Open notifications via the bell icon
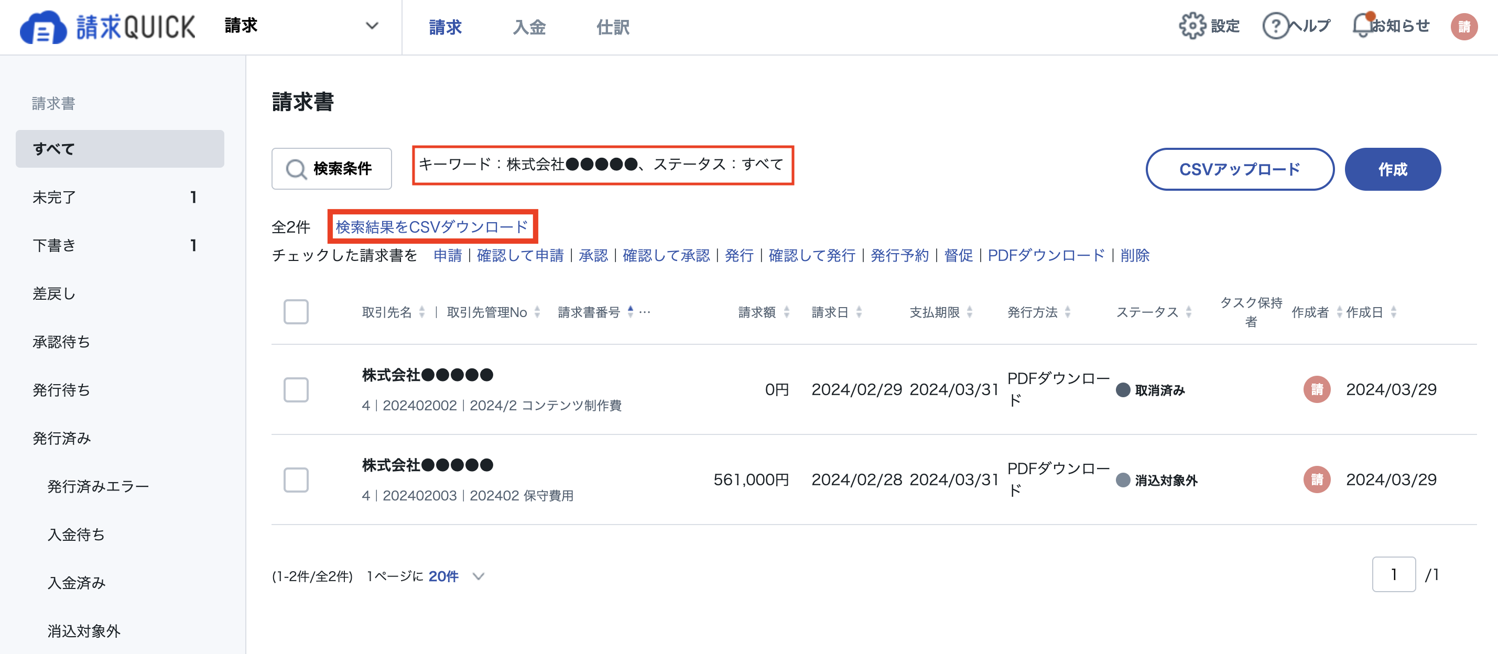1498x654 pixels. point(1363,25)
